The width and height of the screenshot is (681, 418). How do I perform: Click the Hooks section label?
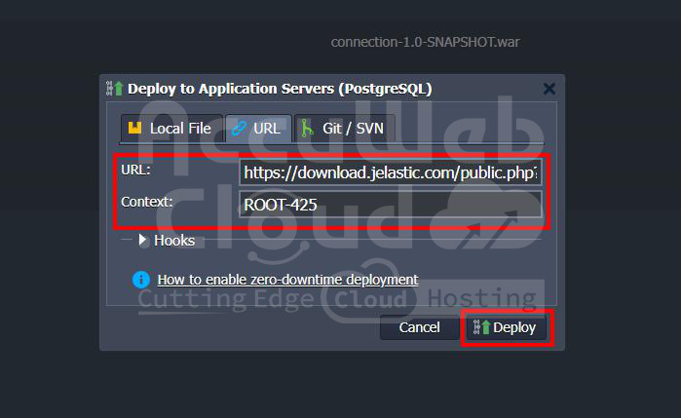[x=174, y=240]
